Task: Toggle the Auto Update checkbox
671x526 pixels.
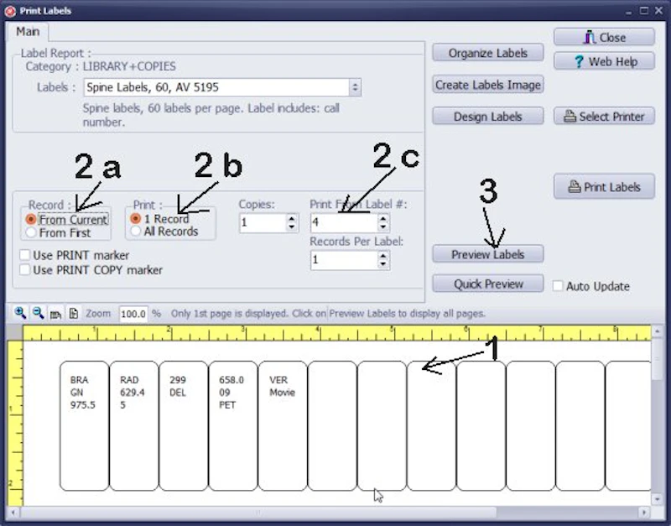Action: click(x=558, y=286)
